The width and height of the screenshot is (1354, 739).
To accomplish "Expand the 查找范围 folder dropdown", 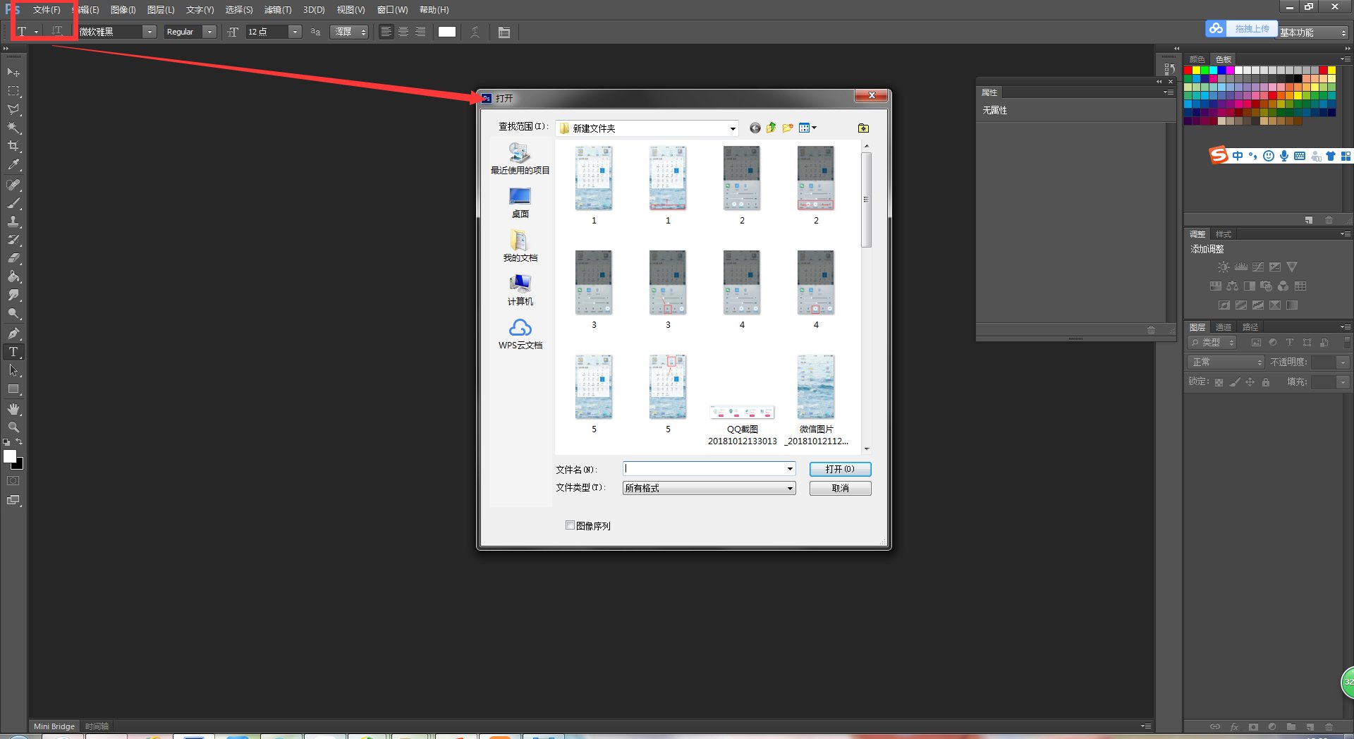I will tap(733, 128).
